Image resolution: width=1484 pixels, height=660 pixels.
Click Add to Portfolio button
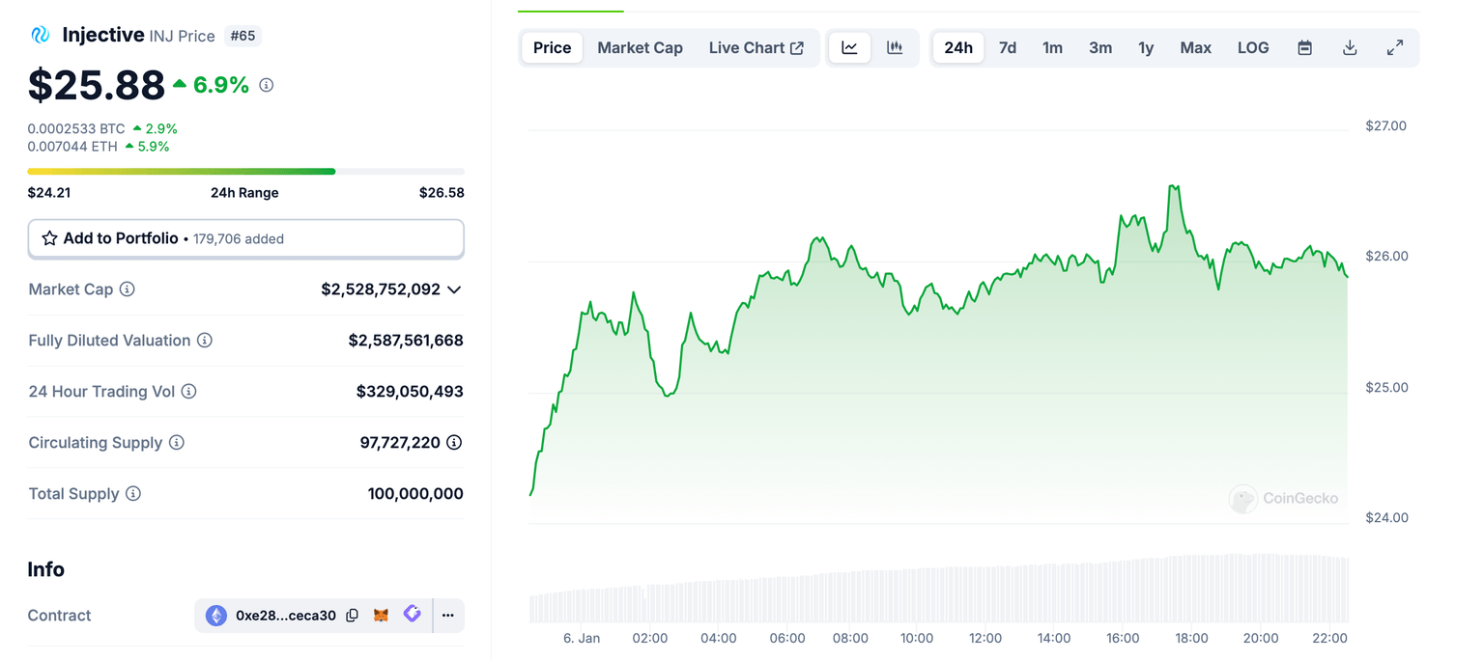[x=245, y=238]
